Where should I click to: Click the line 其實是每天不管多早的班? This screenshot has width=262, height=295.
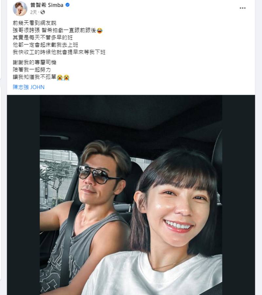43,37
